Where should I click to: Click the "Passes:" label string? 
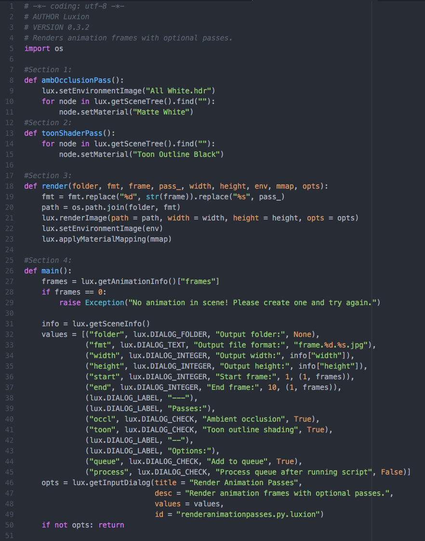187,409
